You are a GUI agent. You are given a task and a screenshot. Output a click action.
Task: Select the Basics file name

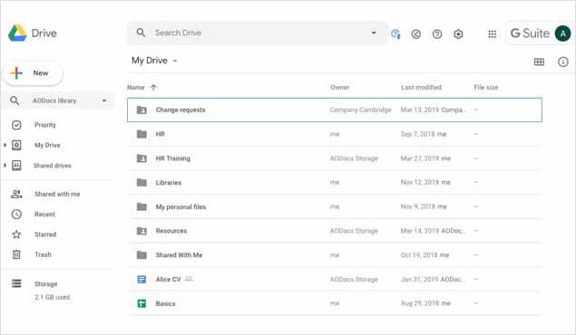[x=165, y=303]
